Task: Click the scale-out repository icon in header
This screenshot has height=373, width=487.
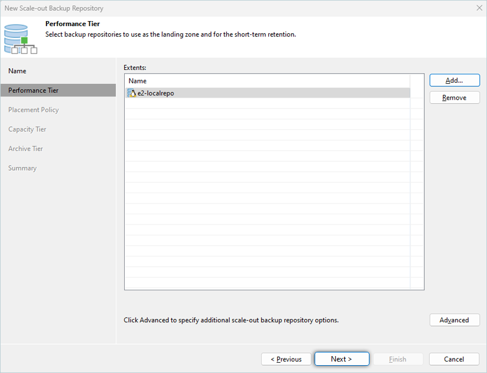Action: (x=16, y=38)
